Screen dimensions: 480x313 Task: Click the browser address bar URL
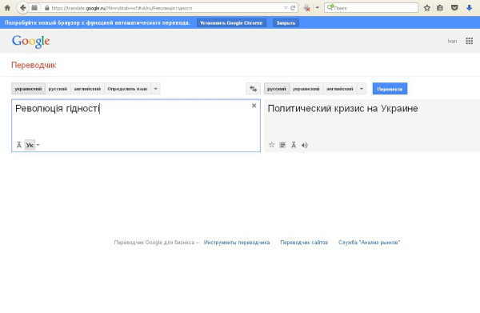tap(122, 8)
